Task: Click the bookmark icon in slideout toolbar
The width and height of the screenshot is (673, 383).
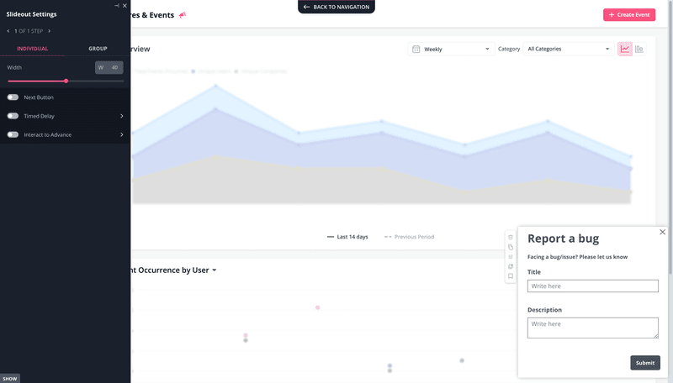Action: click(x=511, y=276)
